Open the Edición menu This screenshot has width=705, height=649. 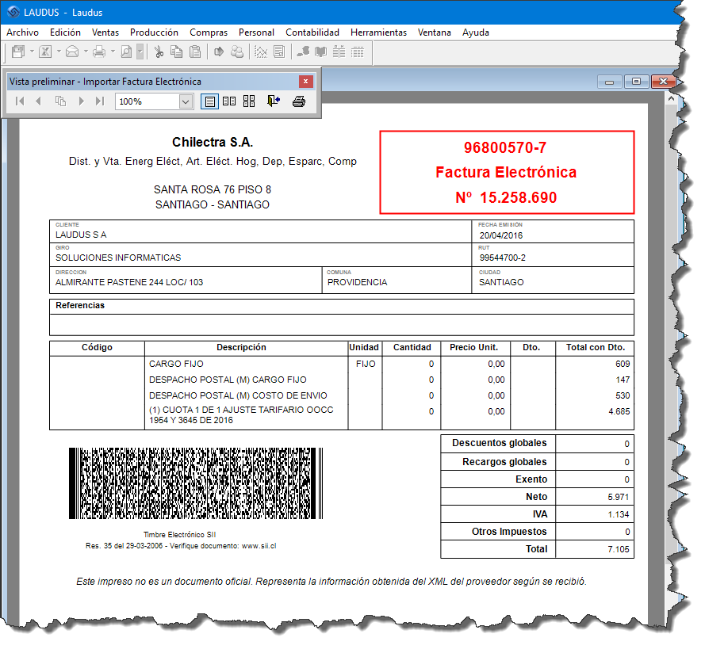point(65,32)
